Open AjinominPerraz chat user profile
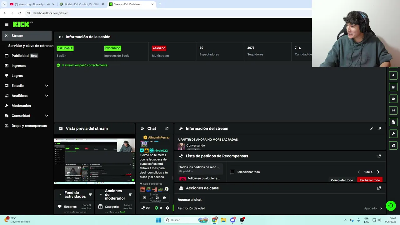This screenshot has width=400, height=225. pos(159,137)
